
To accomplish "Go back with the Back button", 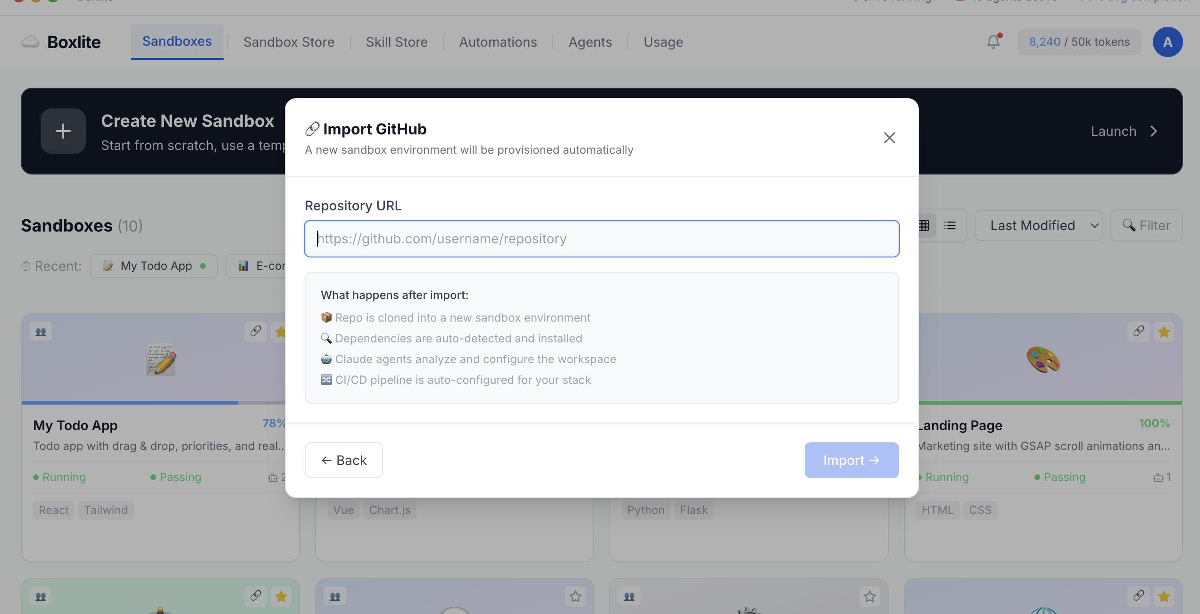I will pyautogui.click(x=343, y=460).
